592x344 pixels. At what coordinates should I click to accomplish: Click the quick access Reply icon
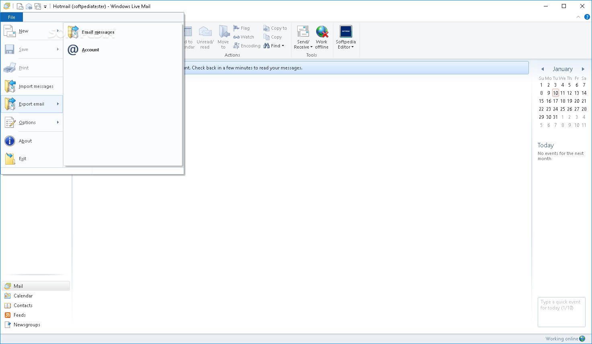point(29,6)
